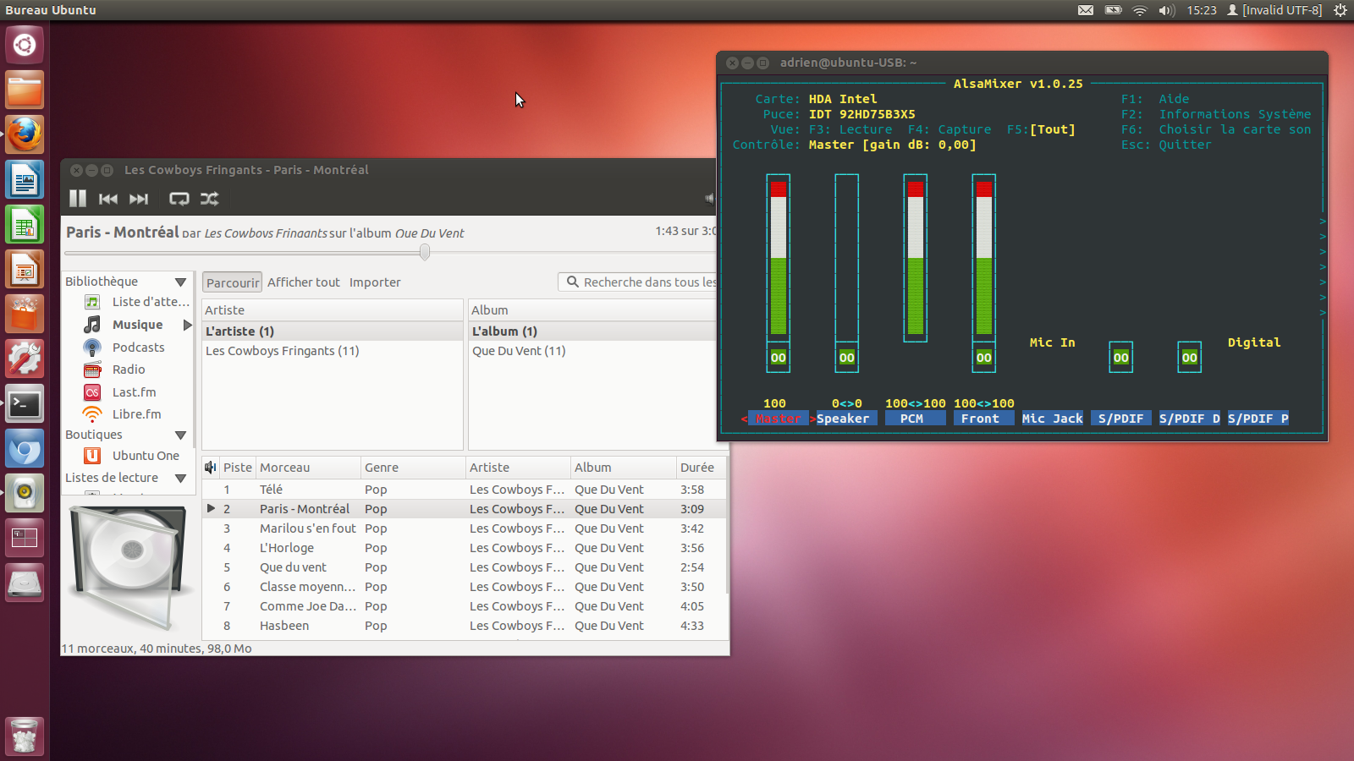Click the song position slider handle
Screen dimensions: 1354x761
(x=425, y=252)
